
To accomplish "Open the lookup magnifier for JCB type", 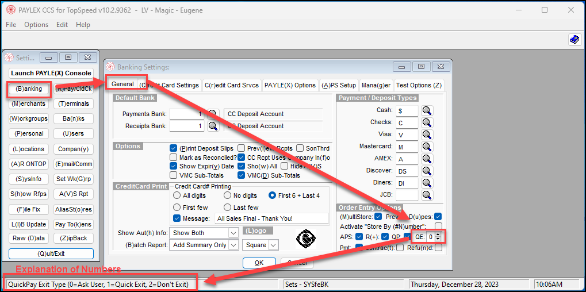I will (x=427, y=195).
